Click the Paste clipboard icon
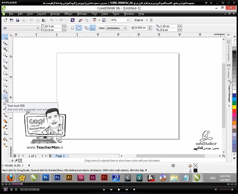The image size is (238, 194). point(43,20)
